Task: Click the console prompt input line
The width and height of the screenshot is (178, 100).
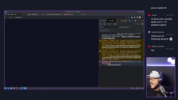Action: tap(122, 67)
